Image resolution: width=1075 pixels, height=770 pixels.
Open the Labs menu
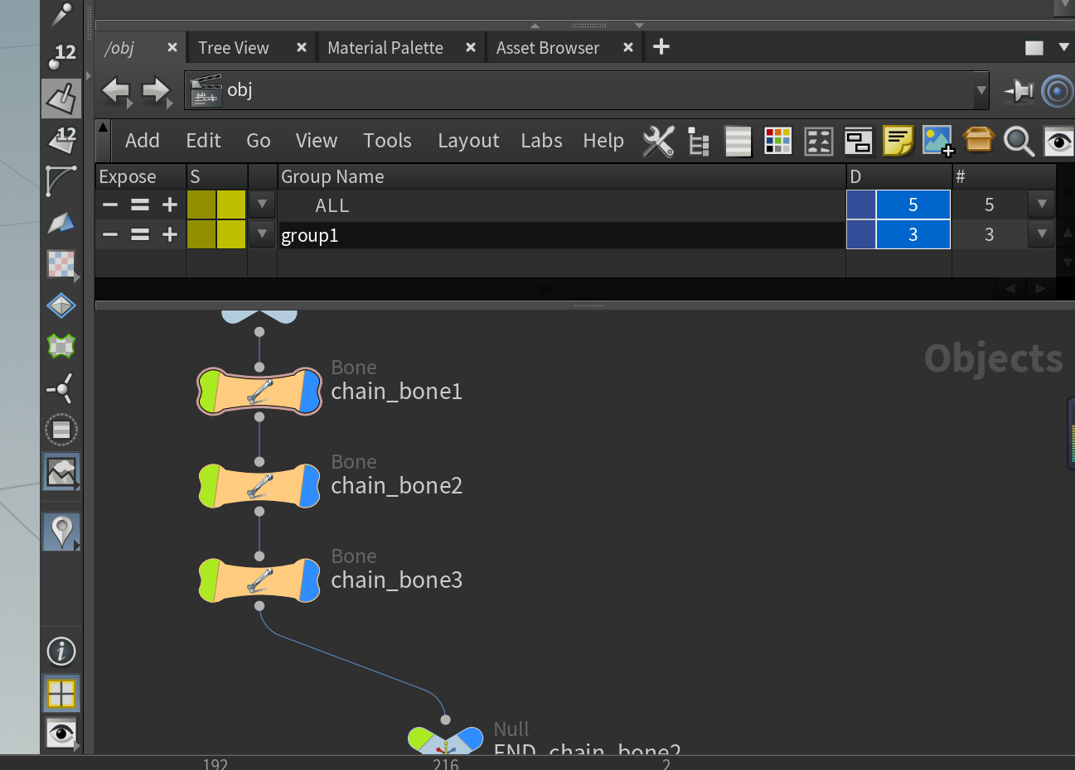pyautogui.click(x=541, y=141)
